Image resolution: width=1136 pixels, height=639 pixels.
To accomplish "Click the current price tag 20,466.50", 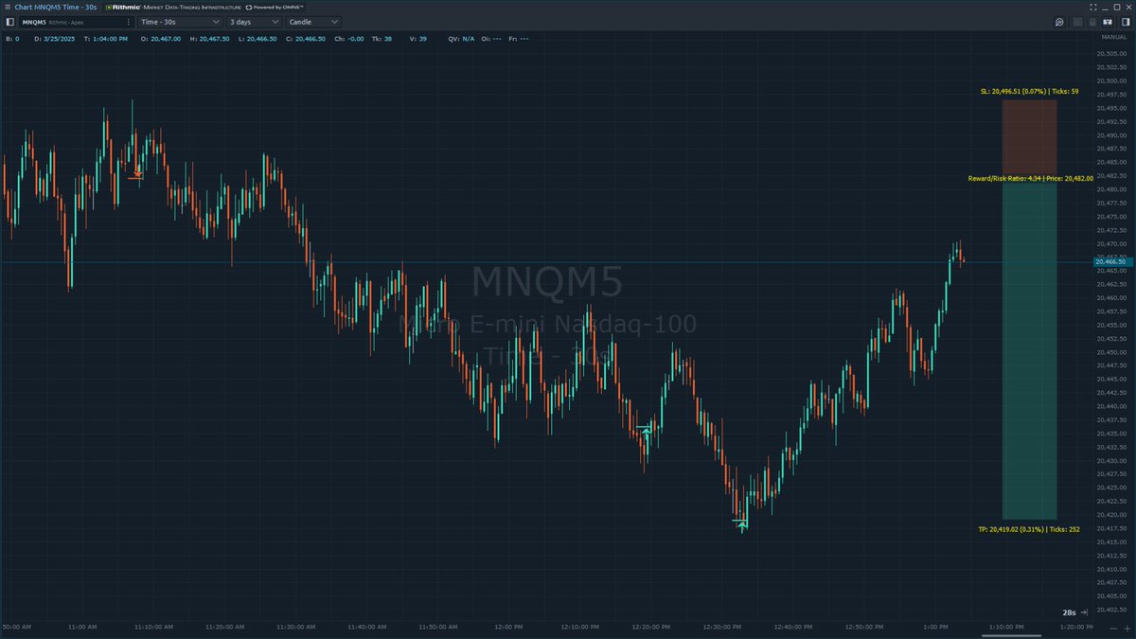I will click(x=1113, y=262).
